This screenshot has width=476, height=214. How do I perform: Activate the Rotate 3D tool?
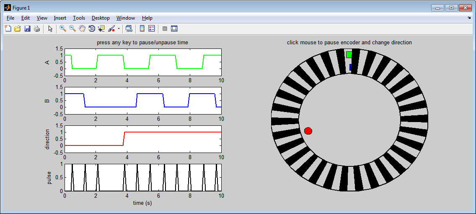coord(92,29)
